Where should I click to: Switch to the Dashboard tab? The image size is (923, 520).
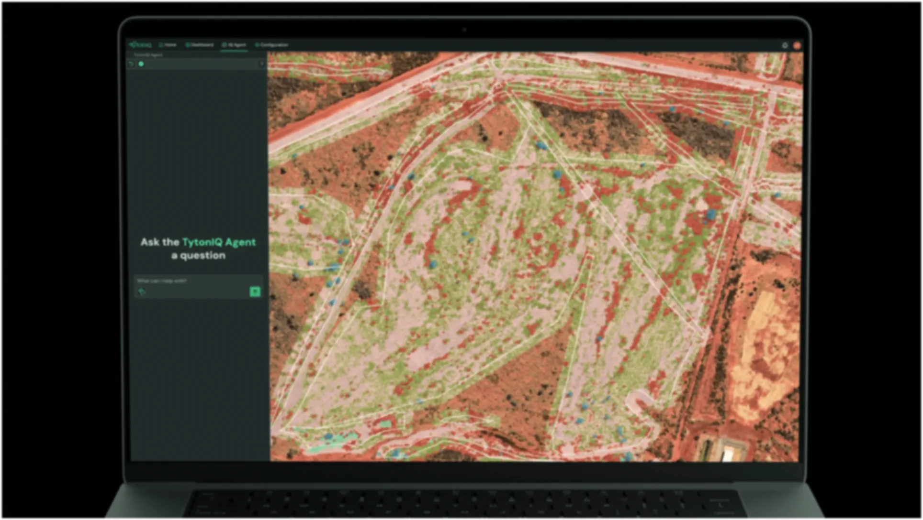pyautogui.click(x=200, y=45)
